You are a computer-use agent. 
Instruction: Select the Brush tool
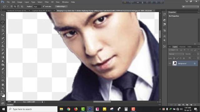(x=3, y=42)
